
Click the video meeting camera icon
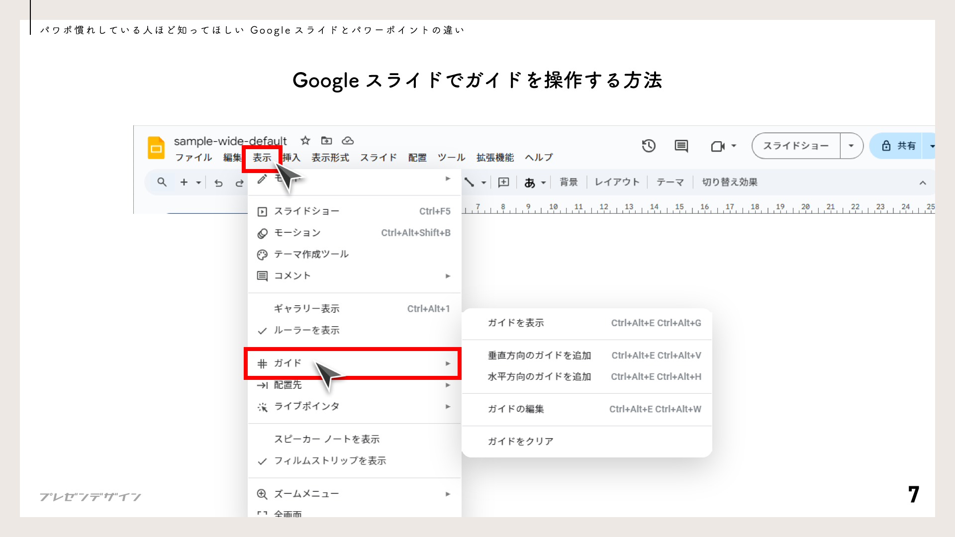pos(717,146)
